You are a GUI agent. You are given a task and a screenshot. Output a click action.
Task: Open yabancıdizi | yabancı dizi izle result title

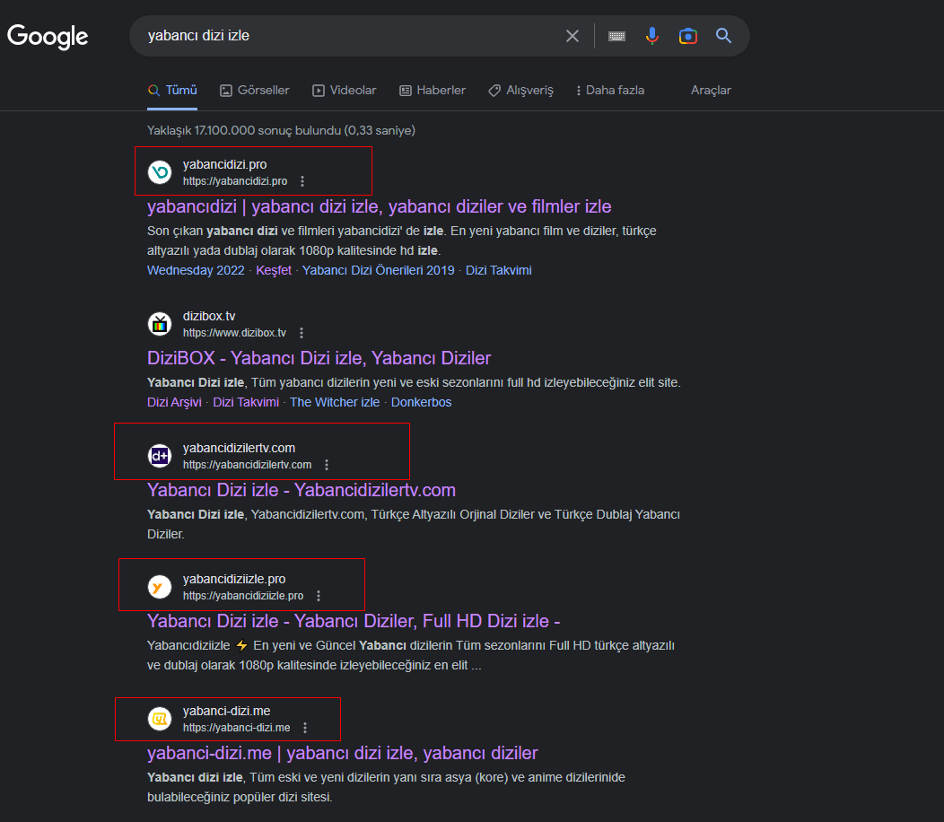380,206
